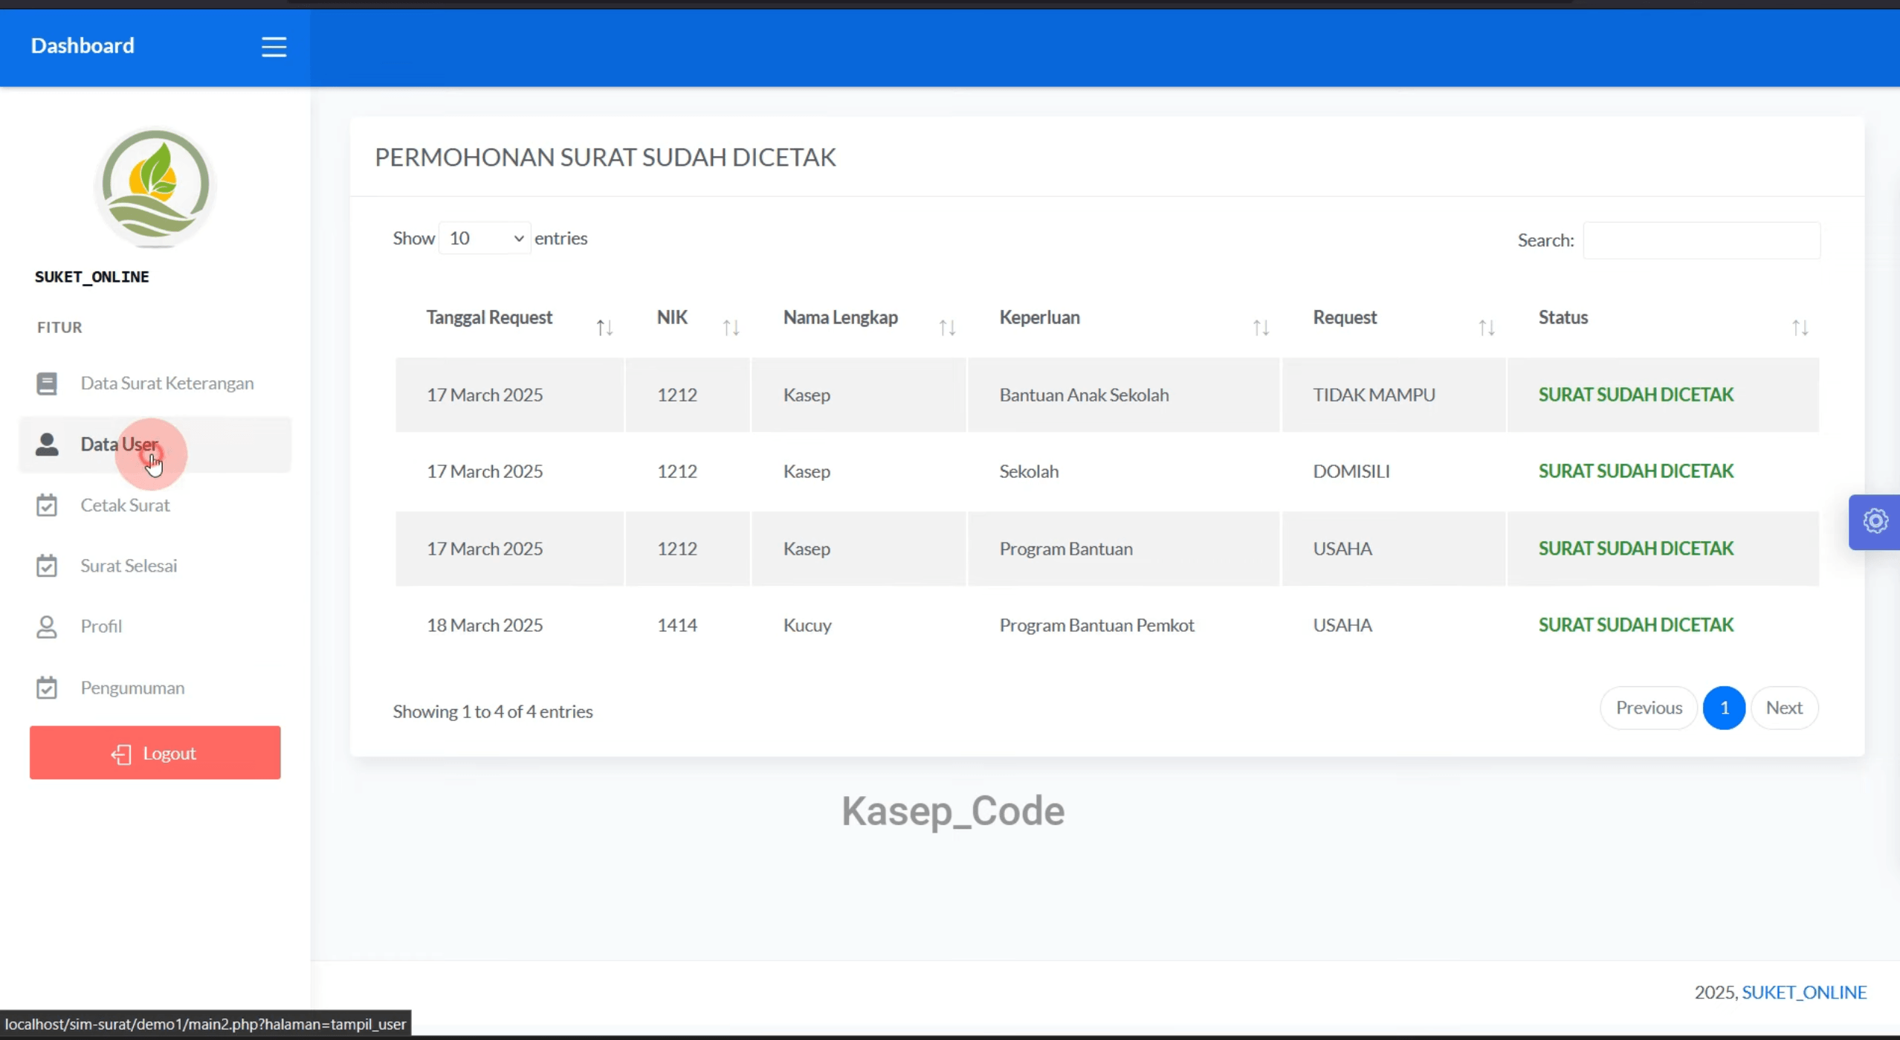Image resolution: width=1900 pixels, height=1040 pixels.
Task: Sort by NIK column arrows
Action: tap(731, 328)
